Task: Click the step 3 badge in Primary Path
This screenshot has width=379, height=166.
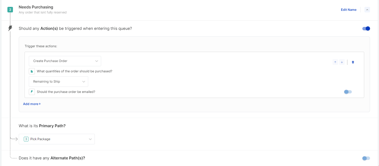Action: [x=26, y=139]
